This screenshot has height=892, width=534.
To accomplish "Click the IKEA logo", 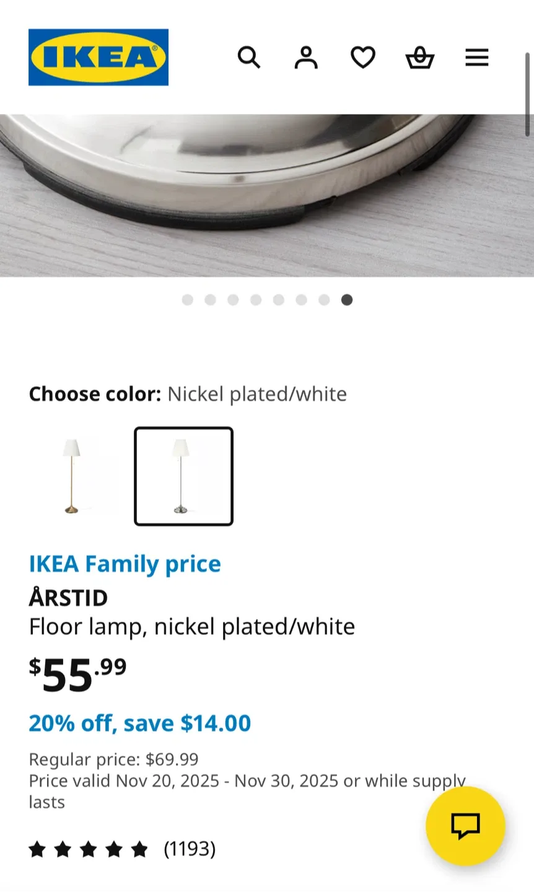I will click(98, 57).
